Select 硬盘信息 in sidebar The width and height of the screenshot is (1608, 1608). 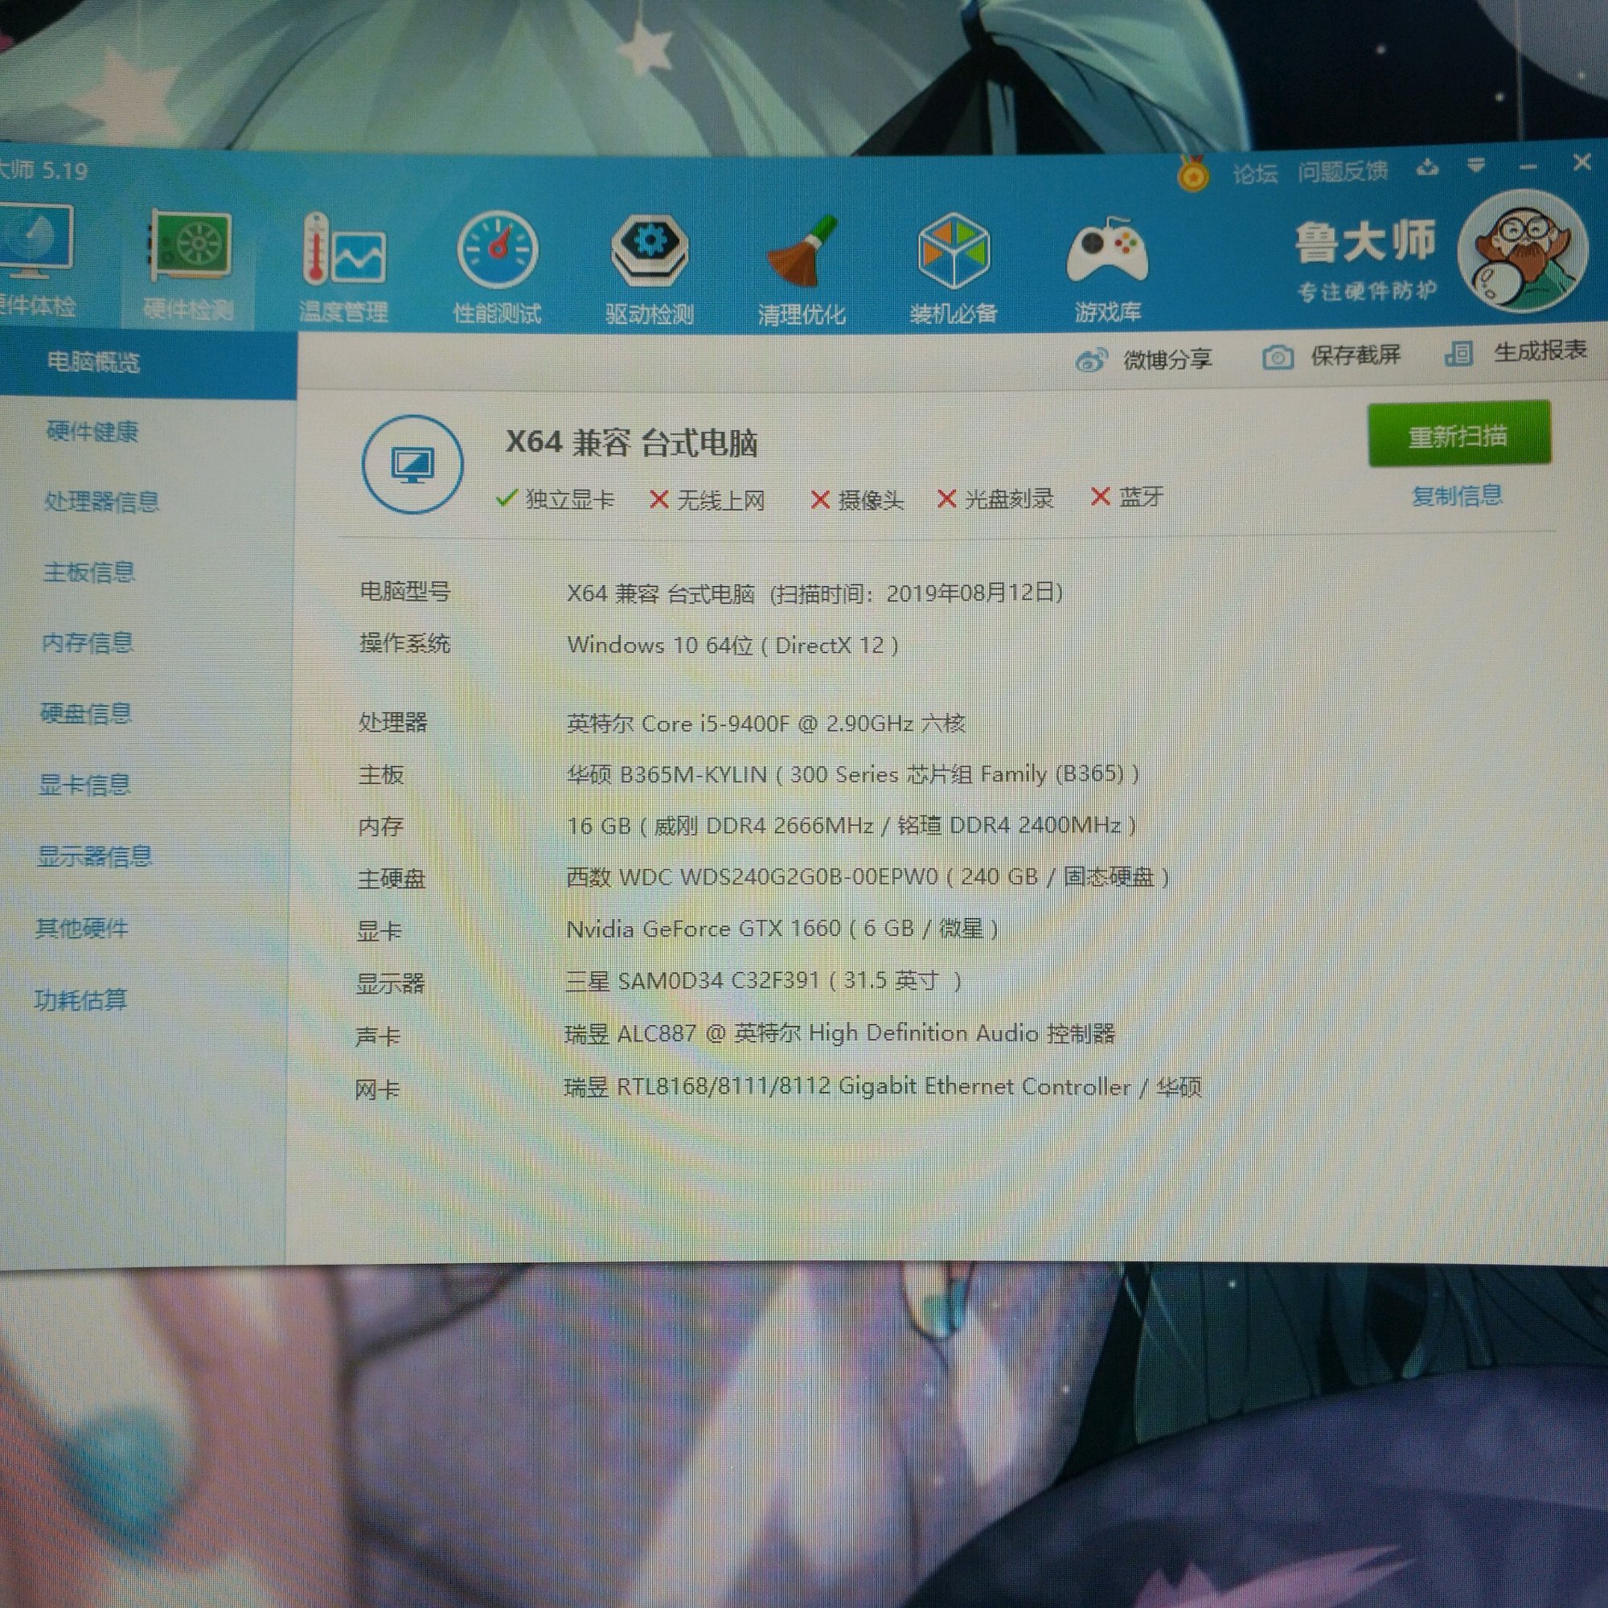click(87, 713)
